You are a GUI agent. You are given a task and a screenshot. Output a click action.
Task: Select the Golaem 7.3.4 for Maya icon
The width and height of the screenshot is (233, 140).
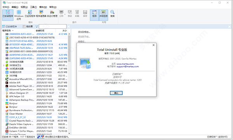(x=7, y=131)
